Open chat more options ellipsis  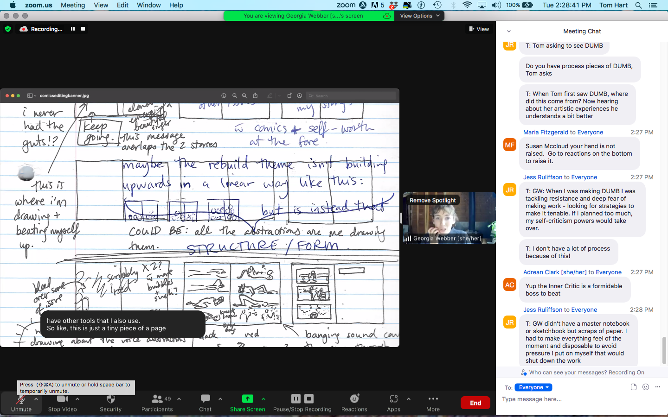point(658,387)
